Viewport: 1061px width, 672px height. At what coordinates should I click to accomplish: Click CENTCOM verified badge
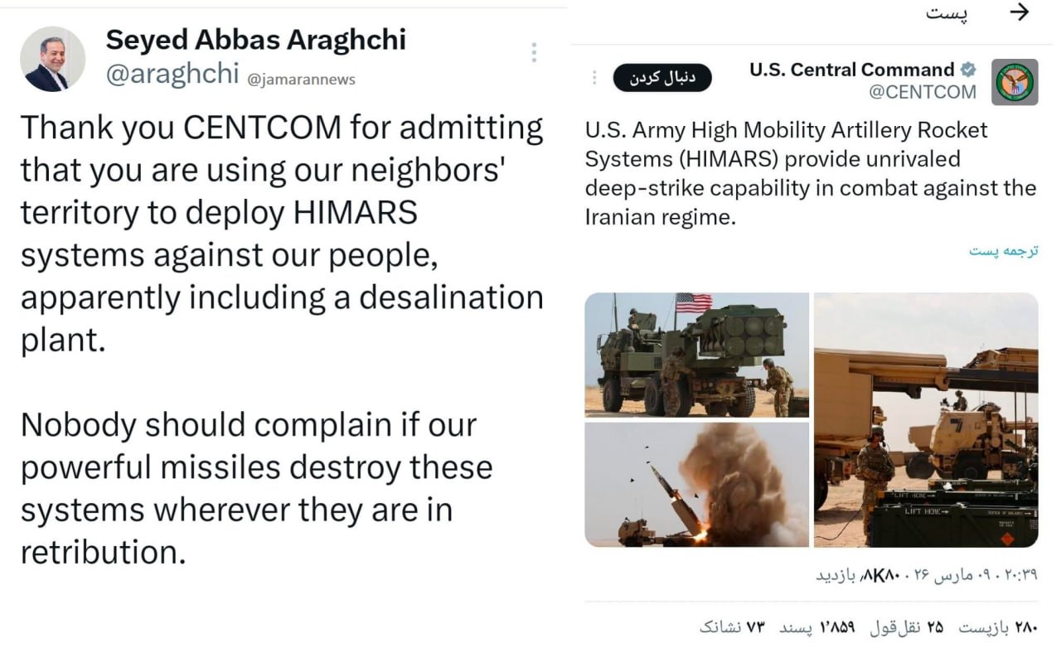pyautogui.click(x=967, y=70)
